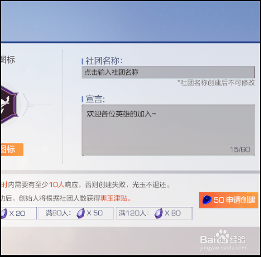Click the 满120人: X 80 reward box
The width and height of the screenshot is (261, 257).
pos(154,213)
